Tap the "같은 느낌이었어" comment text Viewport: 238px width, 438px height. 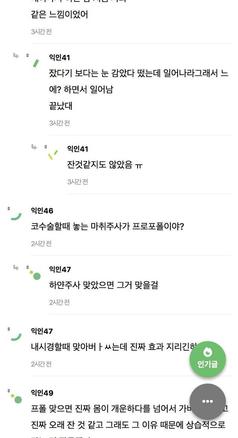[x=59, y=15]
